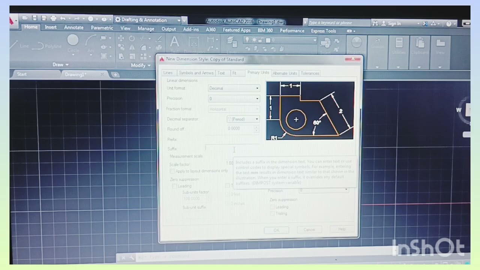Click the Open file icon in Quick Access toolbar
Viewport: 480px width, 270px height.
click(25, 18)
